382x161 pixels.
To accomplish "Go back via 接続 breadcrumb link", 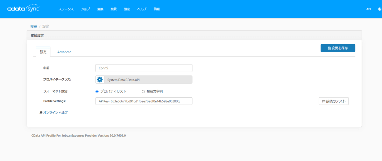I will [x=34, y=26].
